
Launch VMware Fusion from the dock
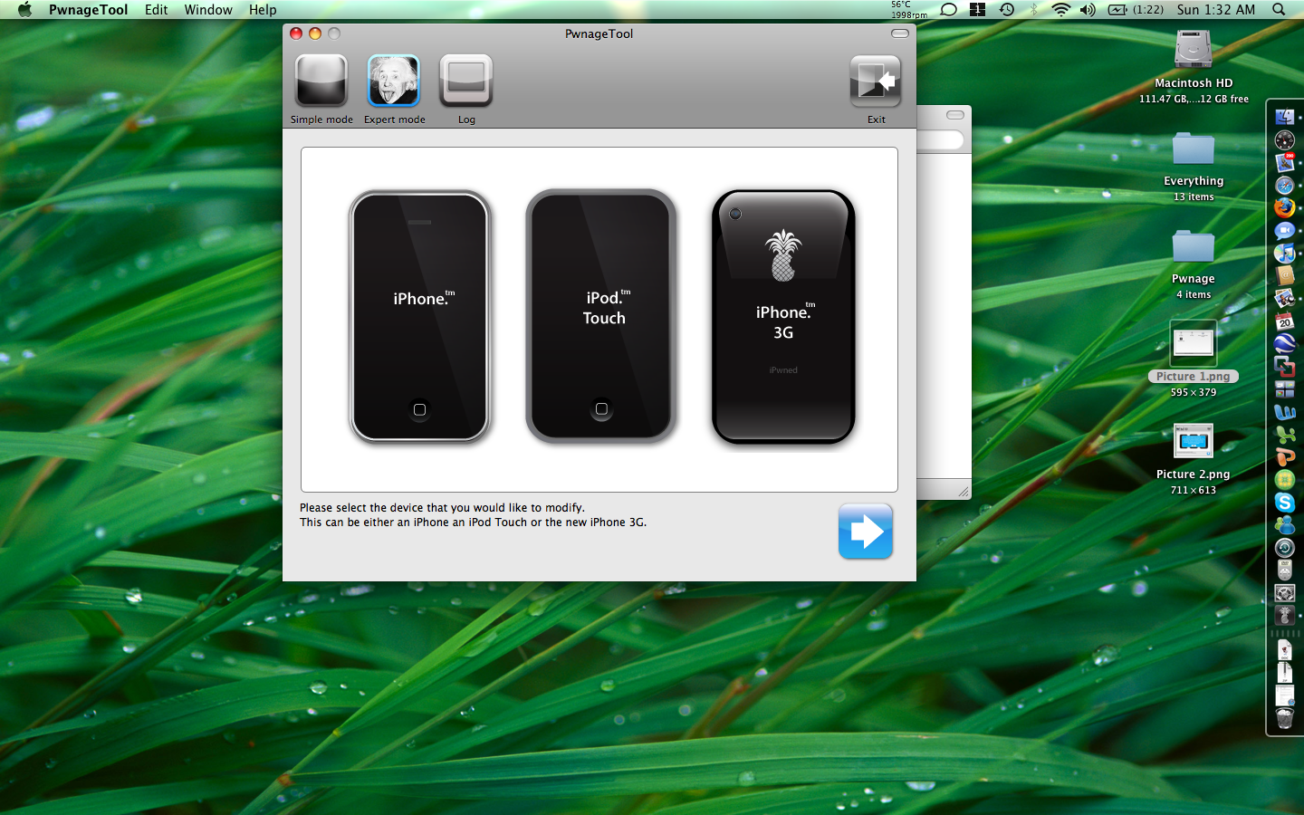point(1285,366)
